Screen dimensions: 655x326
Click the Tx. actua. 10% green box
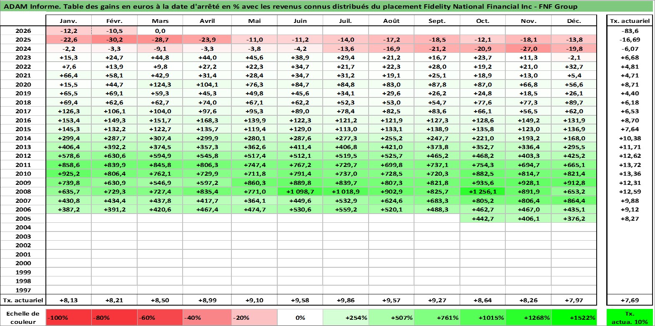pos(630,318)
